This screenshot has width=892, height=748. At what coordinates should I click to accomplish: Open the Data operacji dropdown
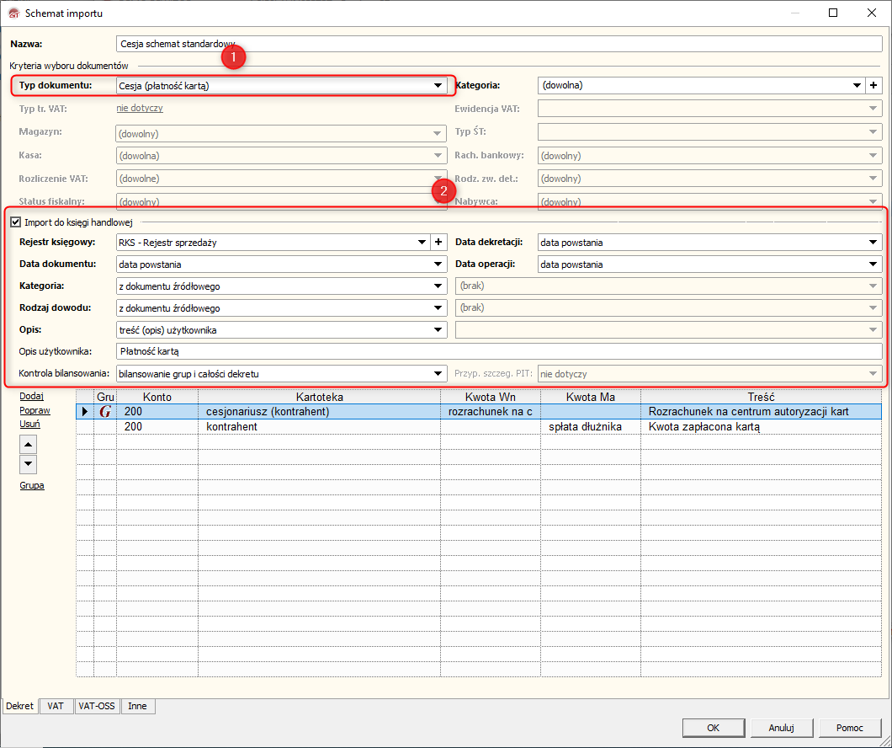click(873, 264)
